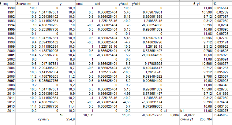Click the % column header cell
The width and height of the screenshot is (232, 125).
[x=221, y=4]
